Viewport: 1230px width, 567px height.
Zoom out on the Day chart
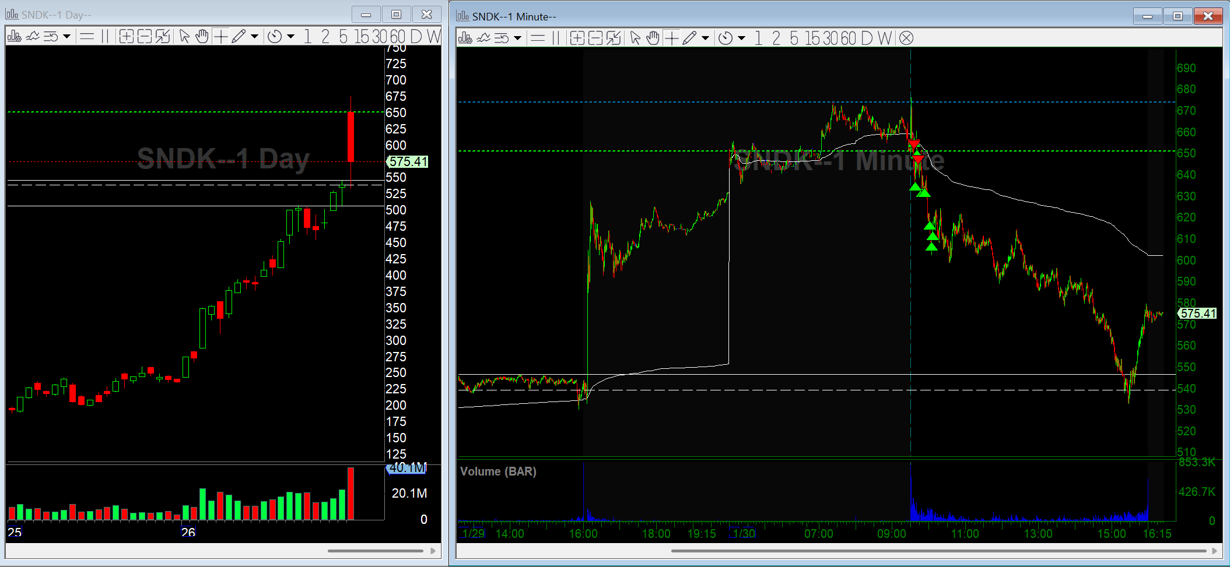point(144,37)
